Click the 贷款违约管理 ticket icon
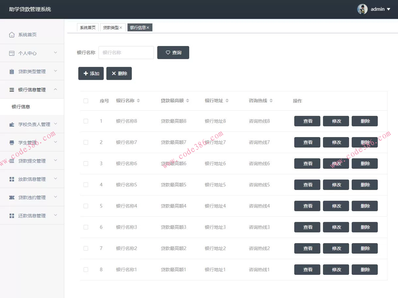This screenshot has height=298, width=398. pyautogui.click(x=12, y=197)
